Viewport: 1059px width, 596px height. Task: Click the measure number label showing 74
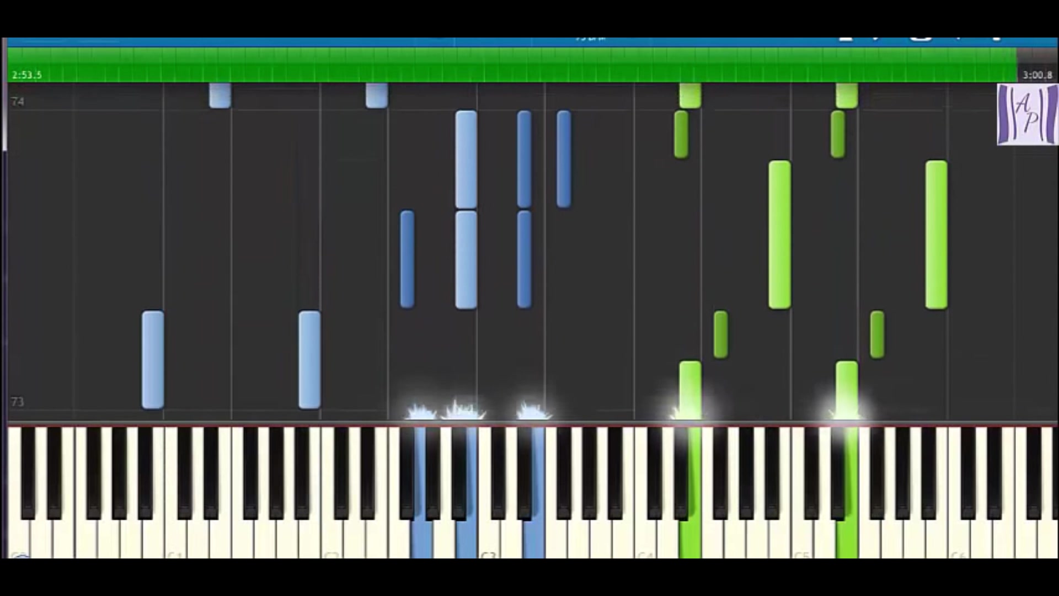point(18,101)
